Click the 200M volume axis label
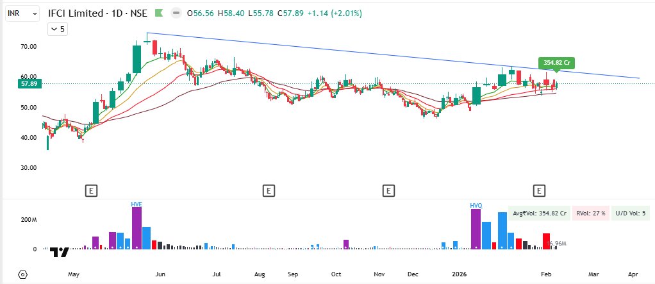The image size is (655, 284). (x=29, y=219)
